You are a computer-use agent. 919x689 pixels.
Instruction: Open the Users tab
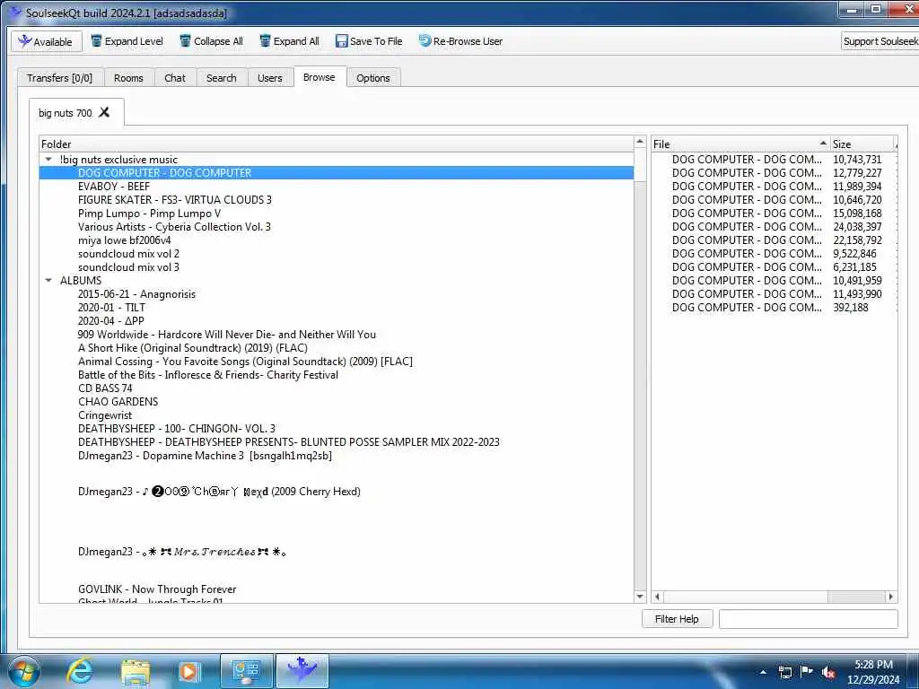tap(269, 78)
